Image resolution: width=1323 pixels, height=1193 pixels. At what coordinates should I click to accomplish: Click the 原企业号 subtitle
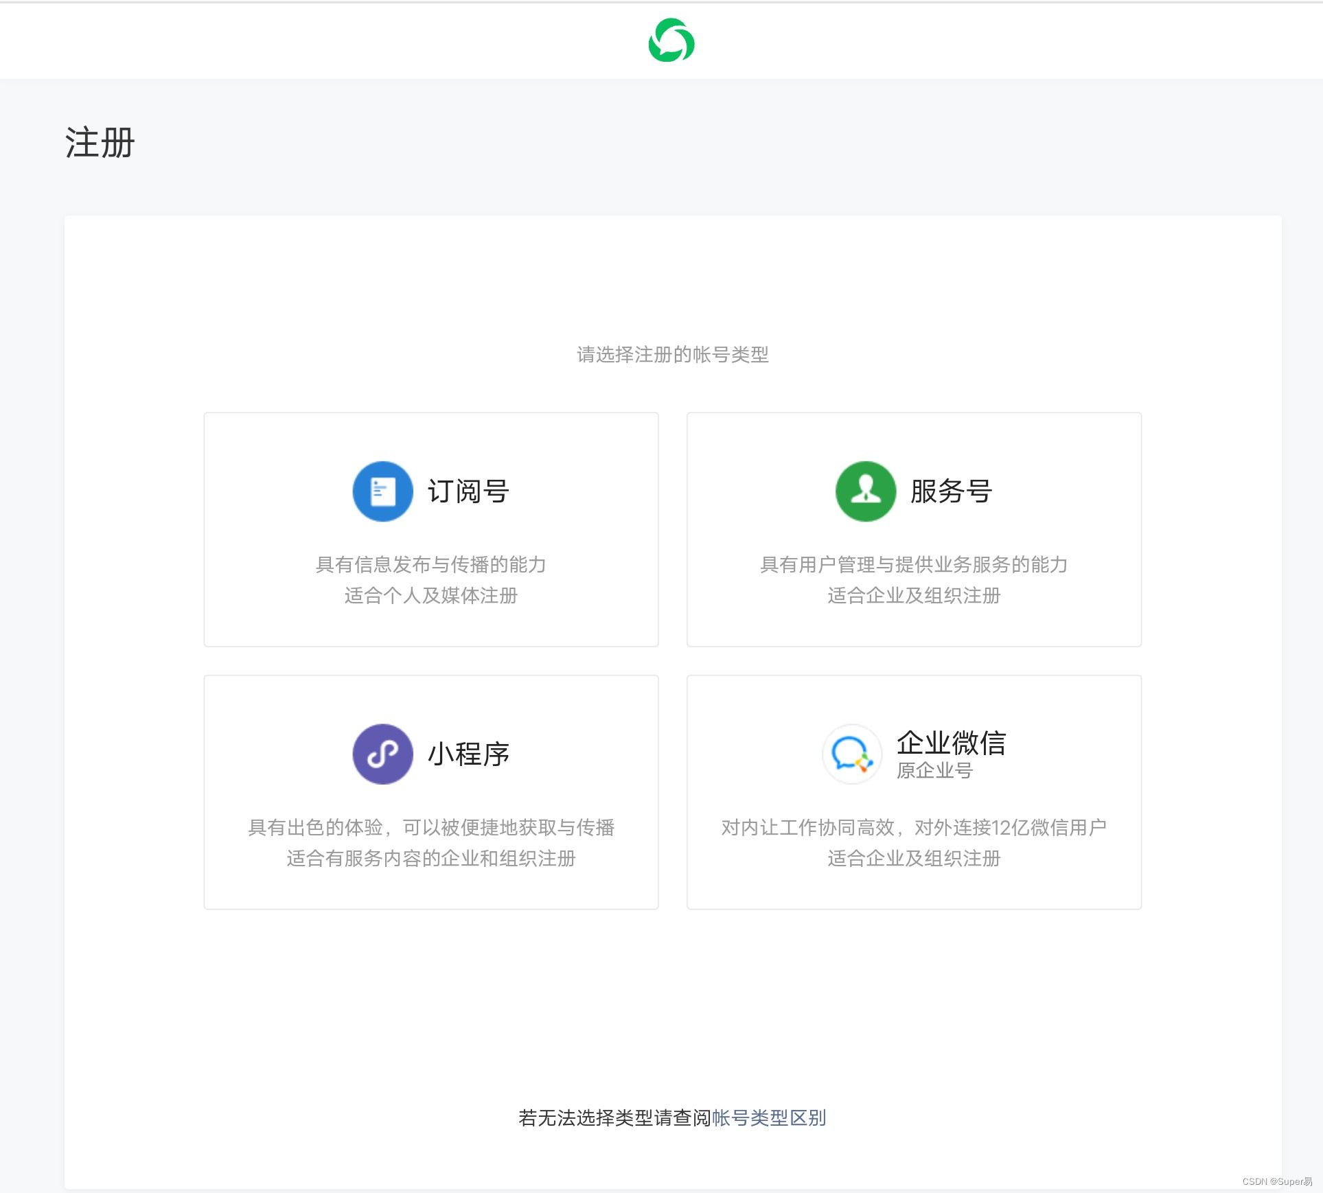(x=934, y=771)
